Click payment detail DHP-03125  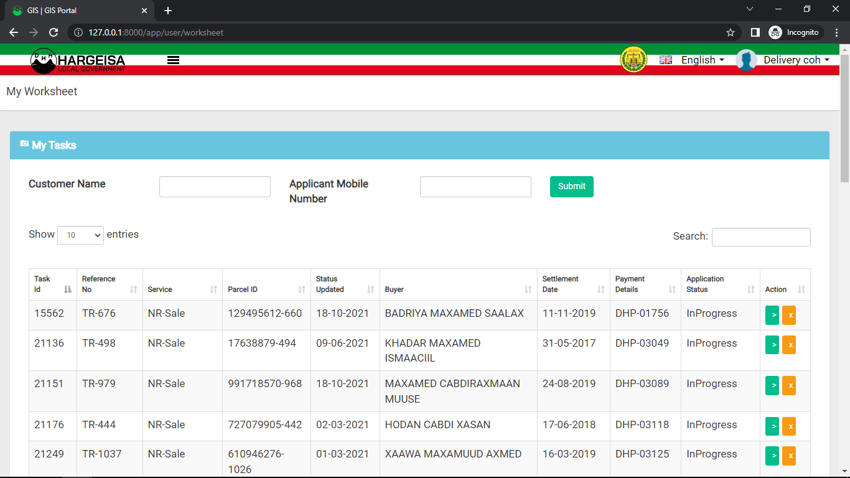pos(642,454)
